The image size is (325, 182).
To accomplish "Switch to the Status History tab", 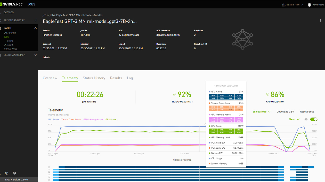I will coord(94,78).
